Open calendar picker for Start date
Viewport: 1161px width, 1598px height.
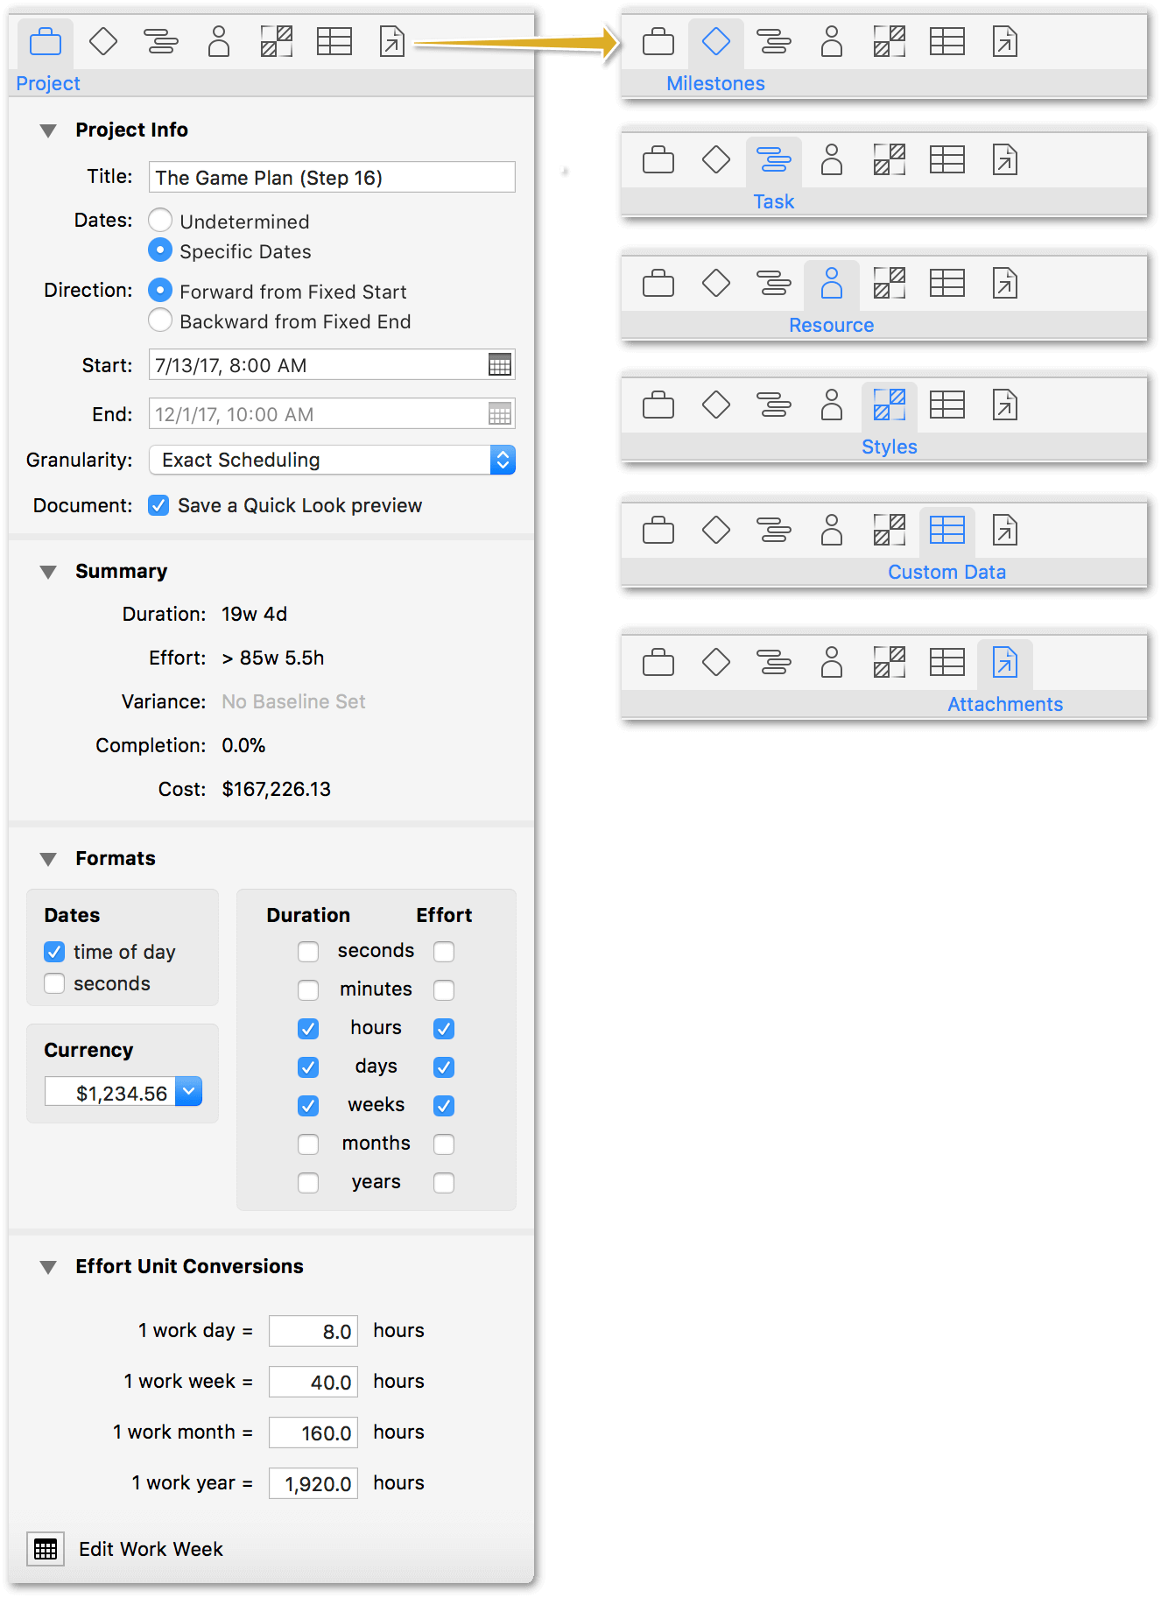(x=500, y=365)
